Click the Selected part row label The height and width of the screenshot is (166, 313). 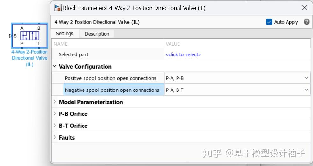coord(73,54)
